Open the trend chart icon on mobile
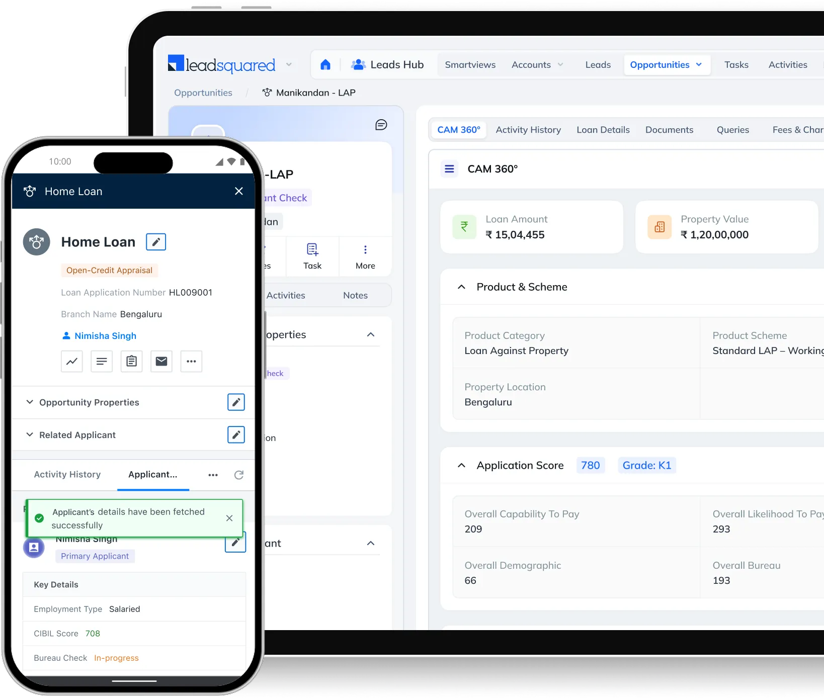Screen dimensions: 824x698 72,361
